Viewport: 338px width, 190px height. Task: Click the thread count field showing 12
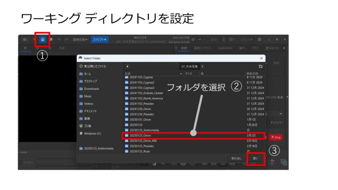(x=193, y=40)
